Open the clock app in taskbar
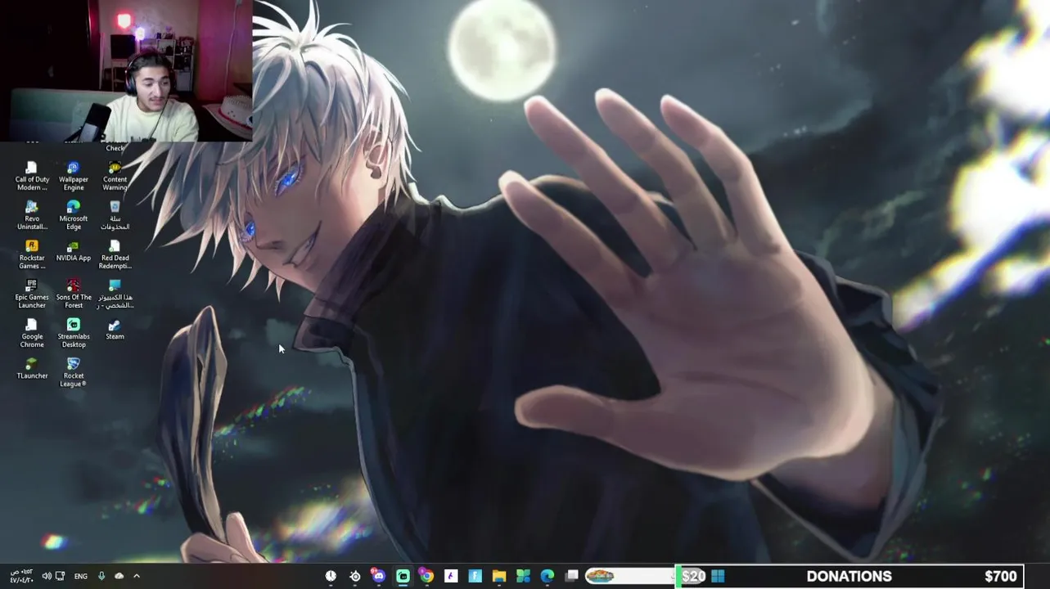1050x589 pixels. click(331, 576)
